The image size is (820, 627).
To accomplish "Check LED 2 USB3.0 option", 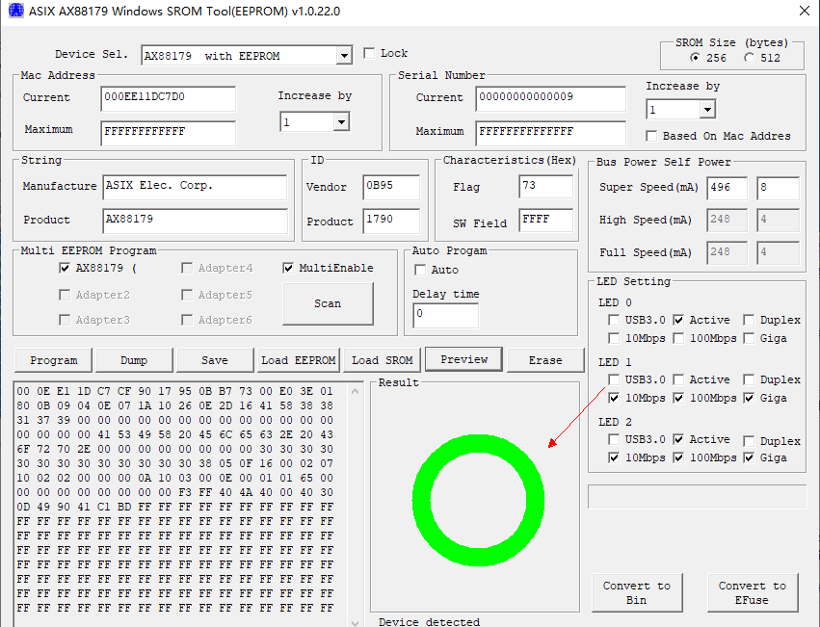I will point(614,440).
